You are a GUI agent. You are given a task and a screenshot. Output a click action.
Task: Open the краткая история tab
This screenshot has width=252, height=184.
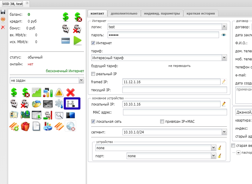(201, 13)
